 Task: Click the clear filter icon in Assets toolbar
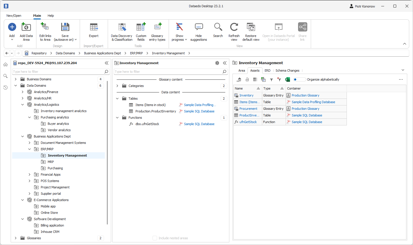(279, 79)
